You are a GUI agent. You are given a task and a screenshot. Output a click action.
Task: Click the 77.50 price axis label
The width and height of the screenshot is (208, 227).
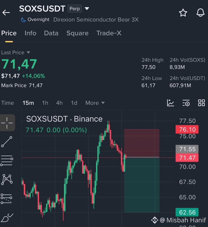pyautogui.click(x=187, y=121)
